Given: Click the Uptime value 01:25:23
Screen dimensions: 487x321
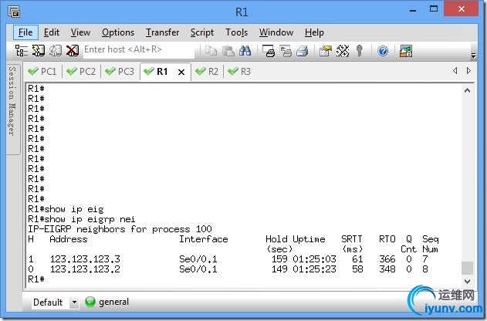Looking at the screenshot, I should tap(314, 269).
